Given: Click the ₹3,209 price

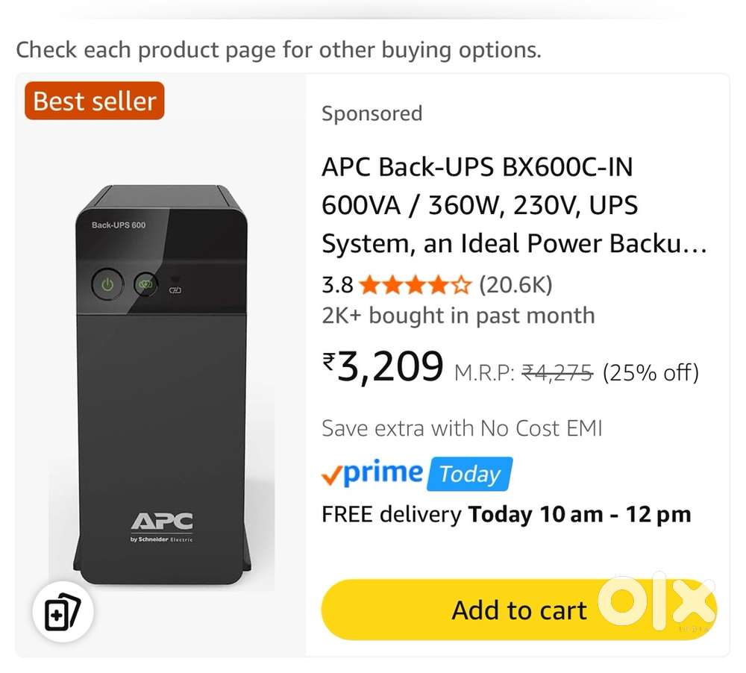Looking at the screenshot, I should tap(383, 366).
